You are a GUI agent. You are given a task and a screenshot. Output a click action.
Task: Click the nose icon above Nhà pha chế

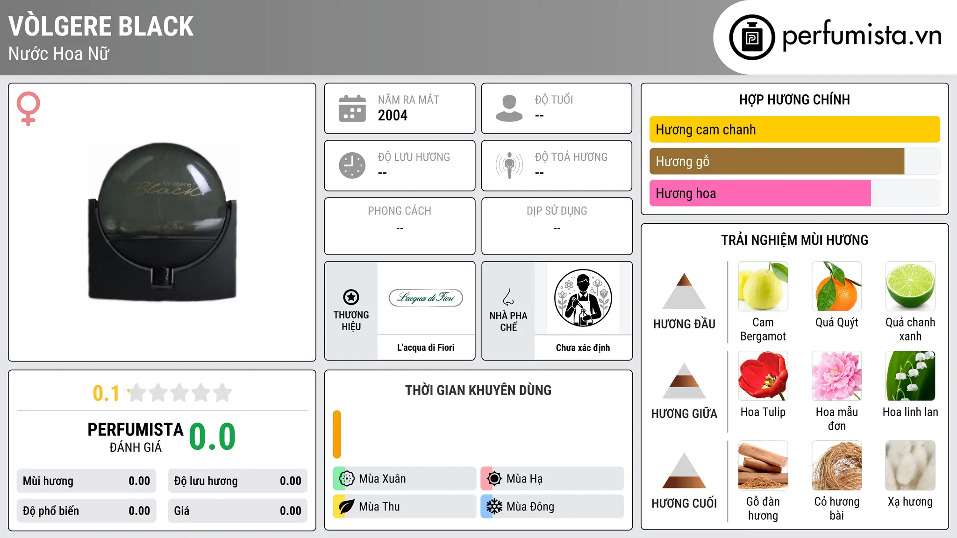508,297
